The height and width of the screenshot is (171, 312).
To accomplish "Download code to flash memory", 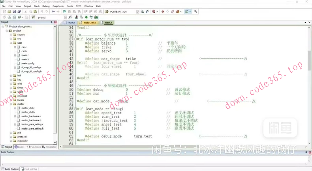I will point(33,17).
